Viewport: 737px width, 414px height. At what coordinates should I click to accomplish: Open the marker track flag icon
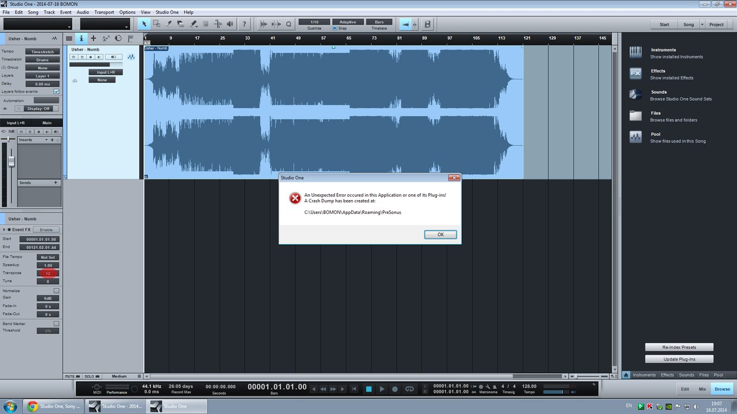point(131,39)
